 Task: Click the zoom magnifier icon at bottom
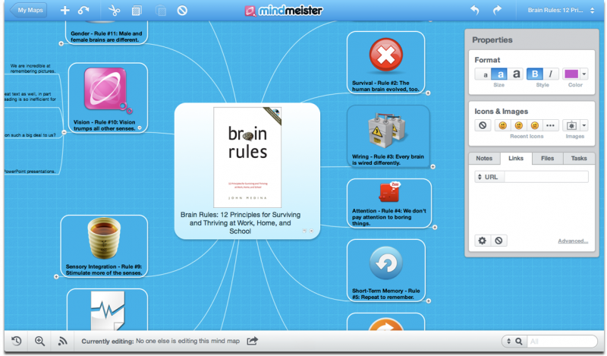(x=39, y=342)
